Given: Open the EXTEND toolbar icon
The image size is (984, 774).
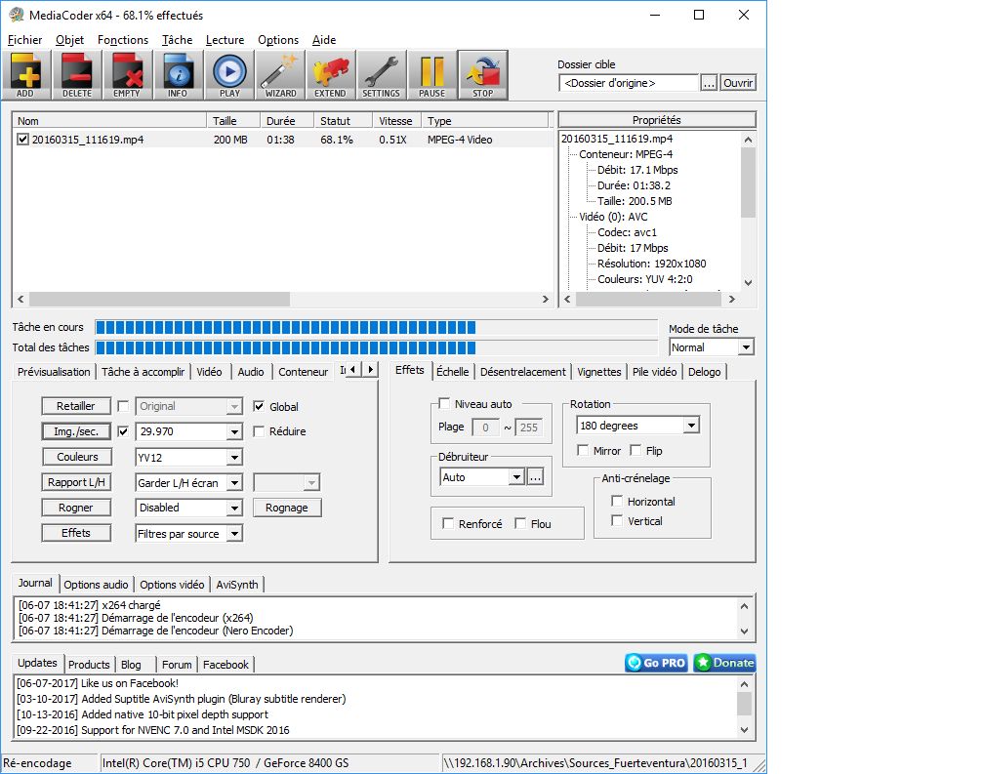Looking at the screenshot, I should pos(331,74).
